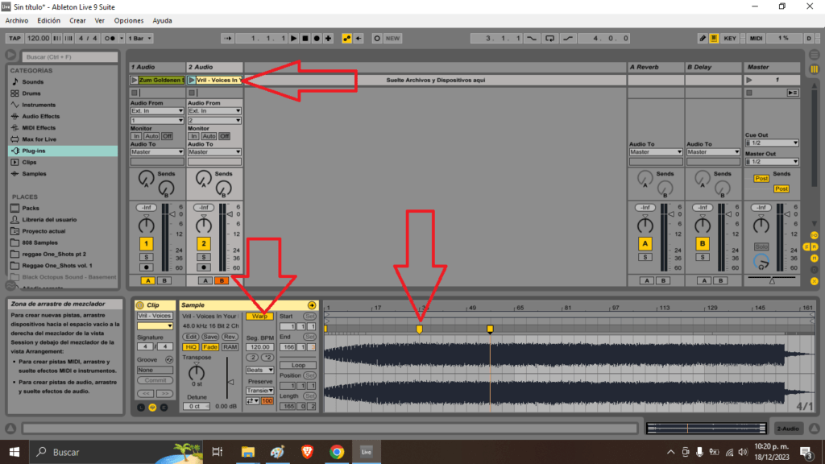Toggle the Fade button
The height and width of the screenshot is (464, 825).
(210, 347)
